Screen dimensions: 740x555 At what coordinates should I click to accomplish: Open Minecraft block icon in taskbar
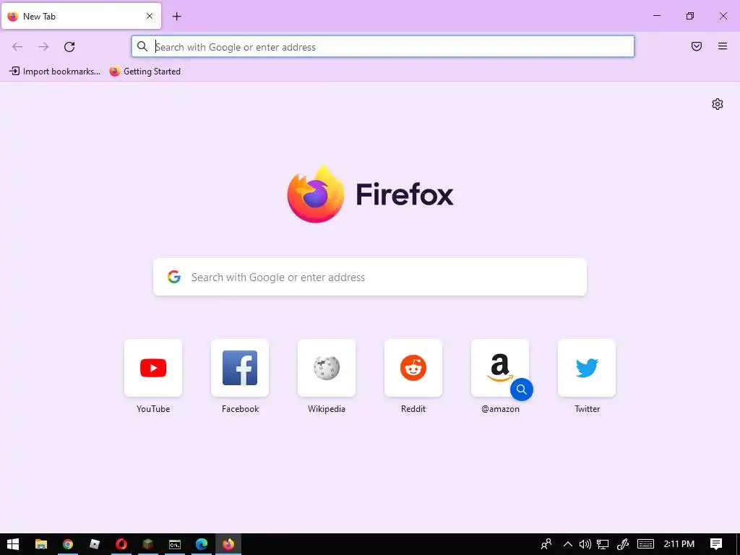[x=148, y=544]
